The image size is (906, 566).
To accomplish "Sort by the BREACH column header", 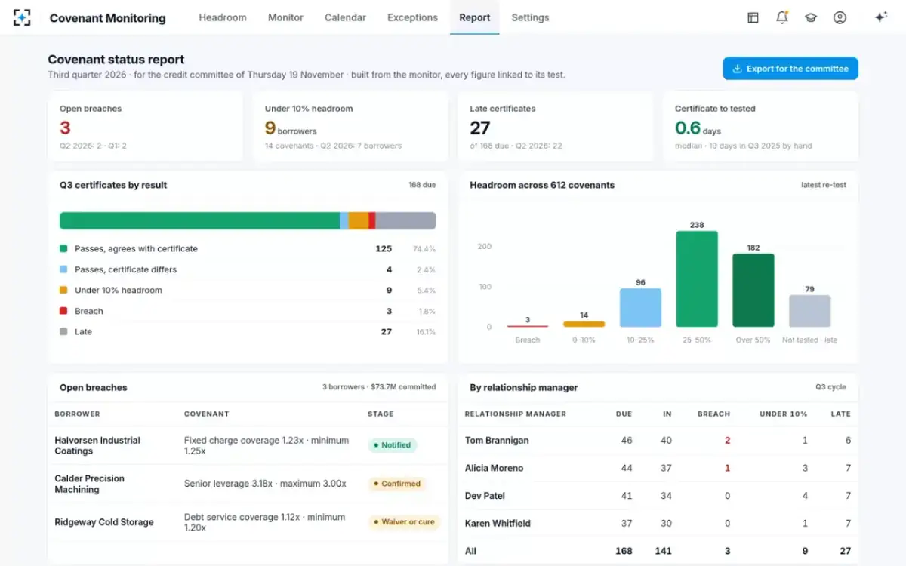I will [713, 414].
